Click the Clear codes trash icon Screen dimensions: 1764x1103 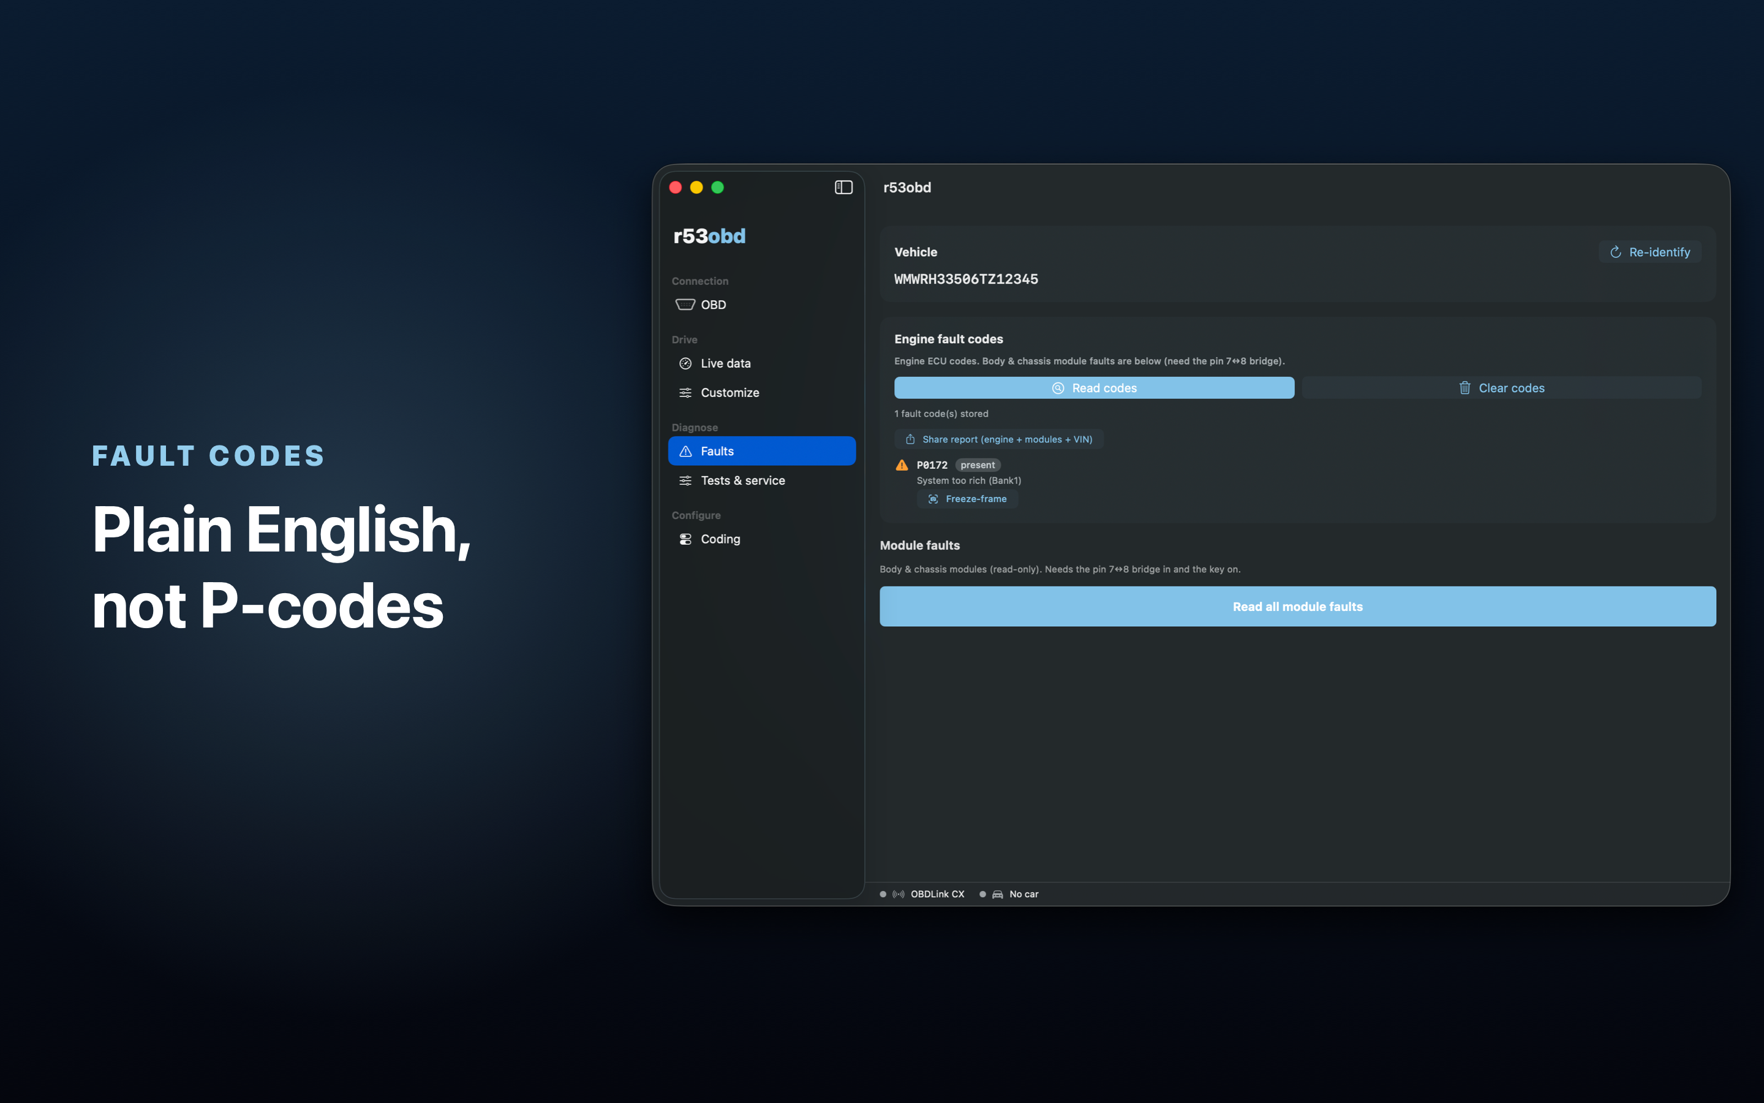click(1464, 388)
